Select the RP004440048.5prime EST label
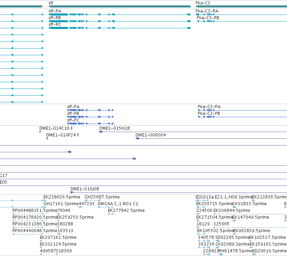 (35, 231)
